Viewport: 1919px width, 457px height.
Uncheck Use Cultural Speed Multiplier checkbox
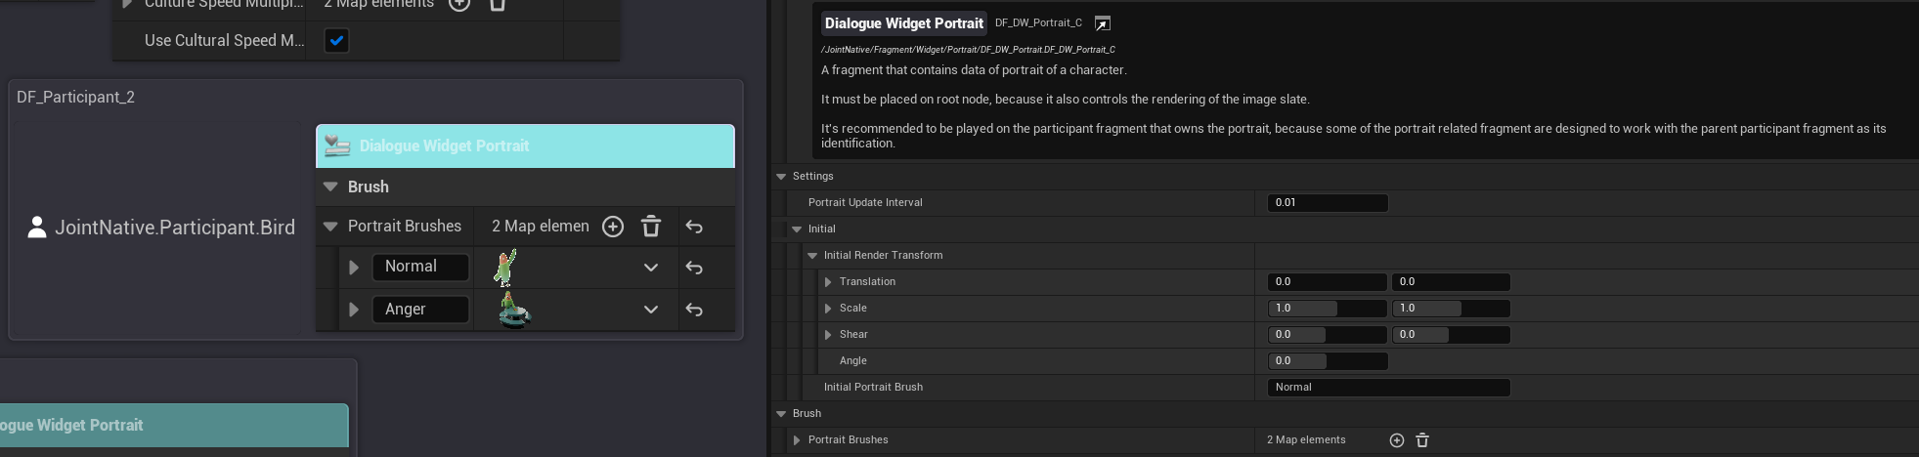[x=336, y=41]
